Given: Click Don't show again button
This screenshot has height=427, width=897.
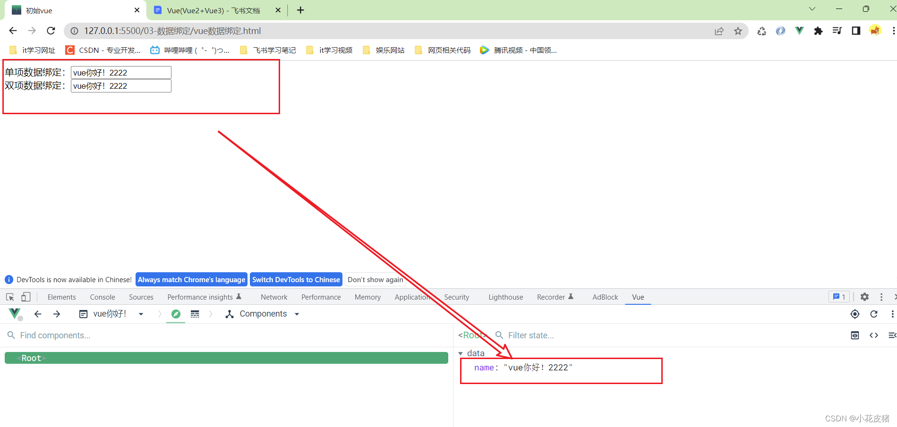Looking at the screenshot, I should (x=376, y=279).
